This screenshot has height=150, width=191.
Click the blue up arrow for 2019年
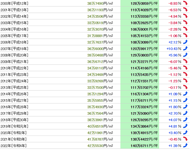(x=185, y=126)
